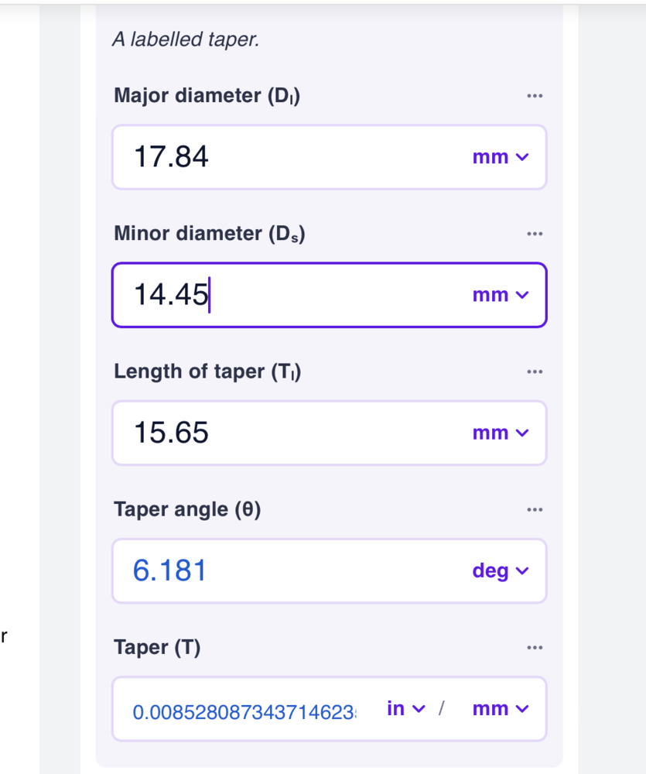The height and width of the screenshot is (774, 646).
Task: Click the 'Minor diameter (Dₛ)' label
Action: tap(209, 234)
